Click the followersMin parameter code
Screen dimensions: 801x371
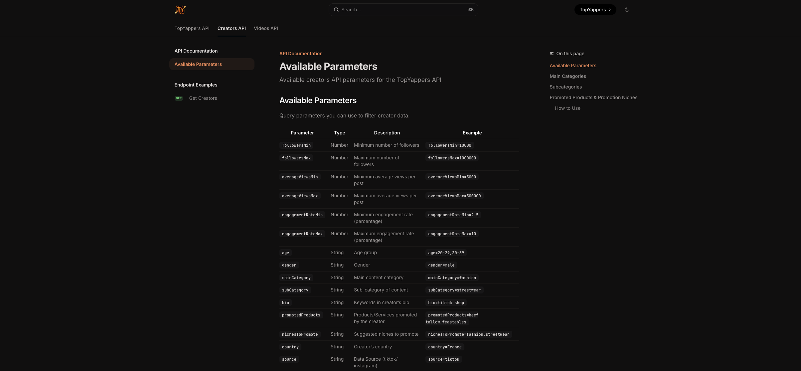coord(296,145)
